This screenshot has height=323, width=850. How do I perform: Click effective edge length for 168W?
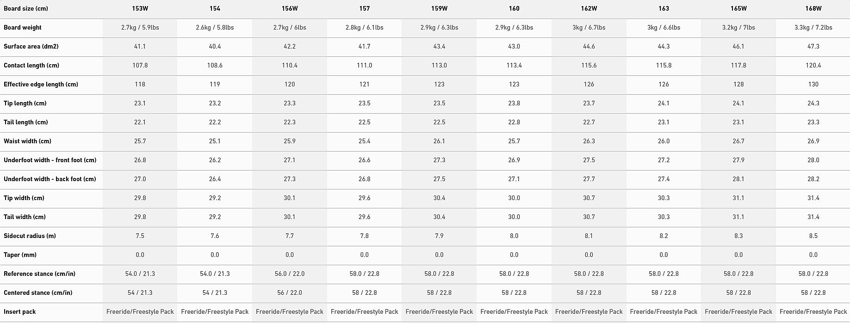[813, 84]
